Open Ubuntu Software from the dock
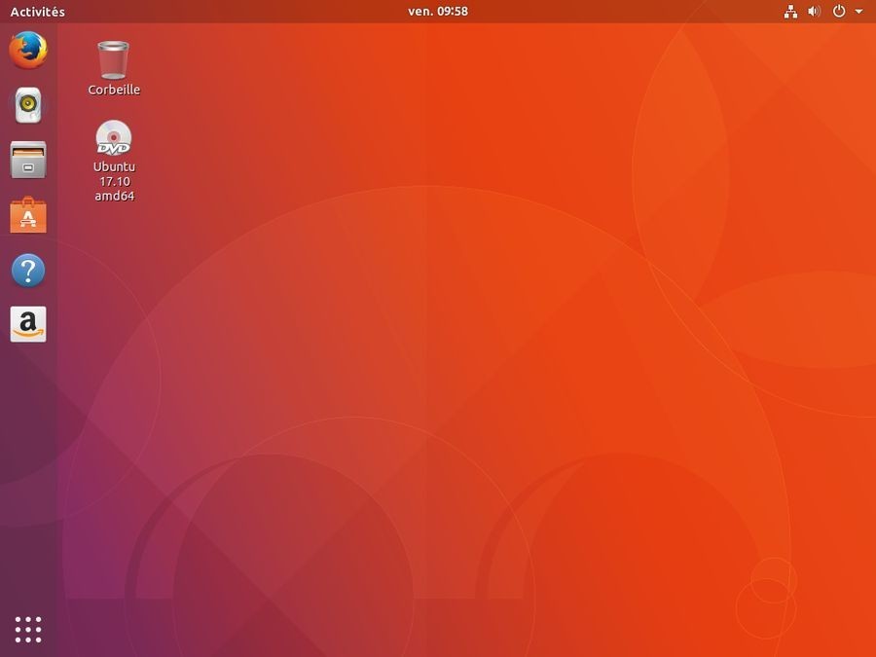876x657 pixels. [x=28, y=215]
